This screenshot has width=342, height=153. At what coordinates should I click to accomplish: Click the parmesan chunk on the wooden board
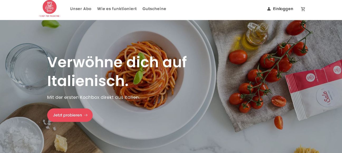click(61, 143)
